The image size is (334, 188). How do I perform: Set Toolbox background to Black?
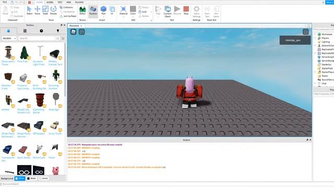[x=31, y=179]
